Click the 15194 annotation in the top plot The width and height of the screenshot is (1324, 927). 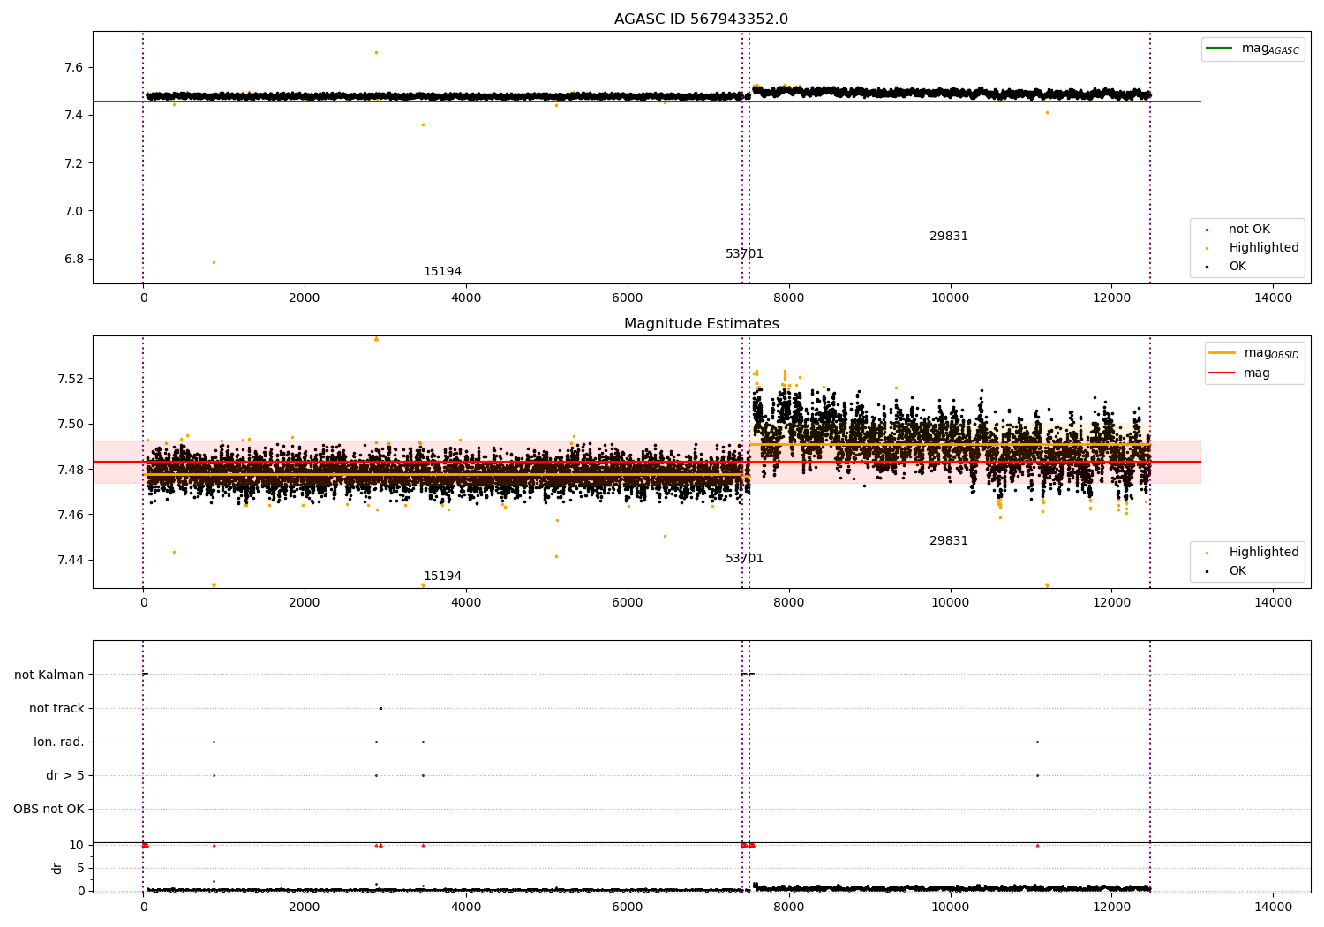(x=442, y=272)
